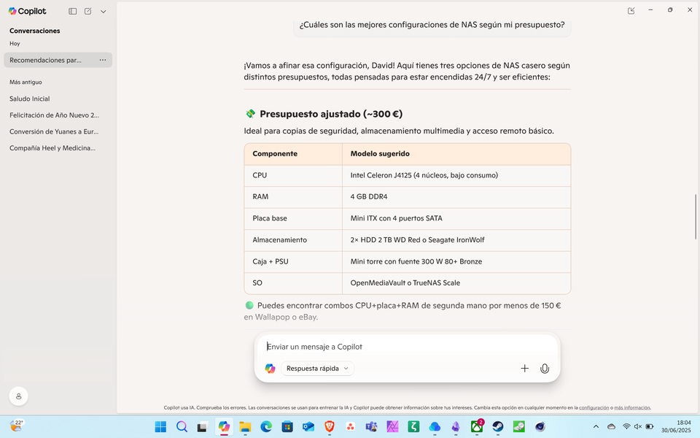Select the Mini ITX con 4 puertos SATA cell

click(x=456, y=218)
